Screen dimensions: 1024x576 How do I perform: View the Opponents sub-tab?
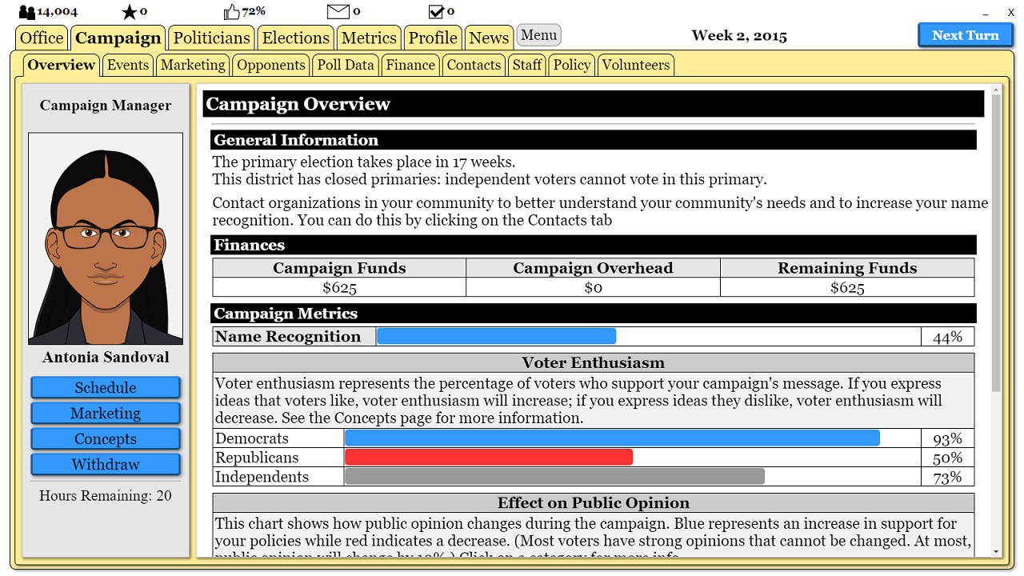coord(270,65)
